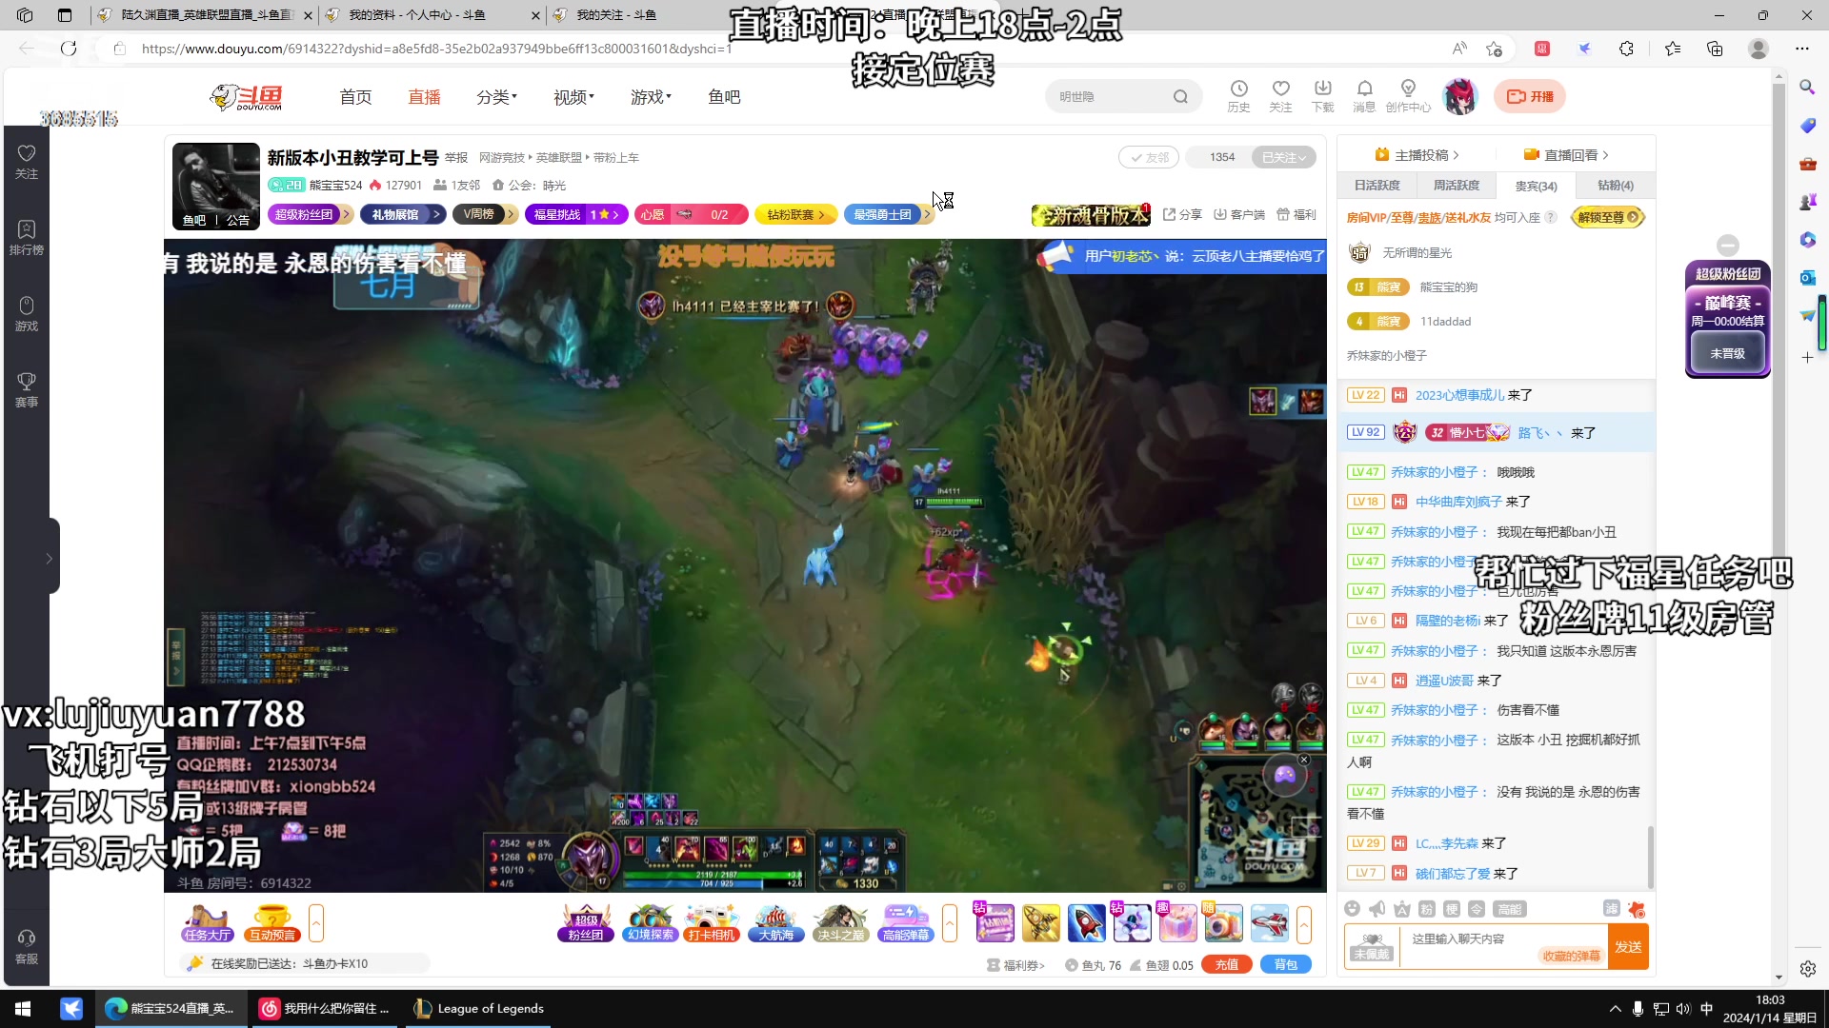Click the search input field in header
Screen dimensions: 1829x1028
pos(1110,96)
